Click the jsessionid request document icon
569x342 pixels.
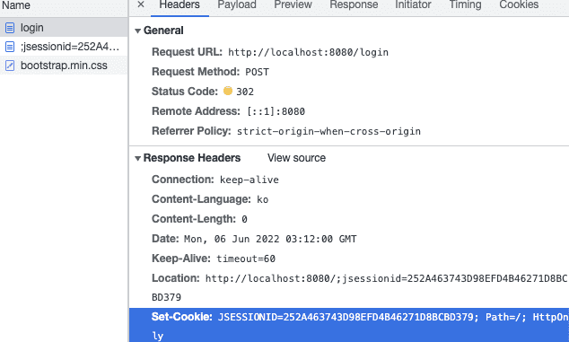[x=10, y=47]
